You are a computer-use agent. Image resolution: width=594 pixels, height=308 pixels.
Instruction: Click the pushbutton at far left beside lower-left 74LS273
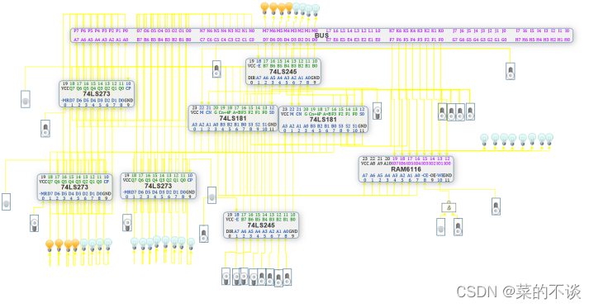tap(6, 201)
